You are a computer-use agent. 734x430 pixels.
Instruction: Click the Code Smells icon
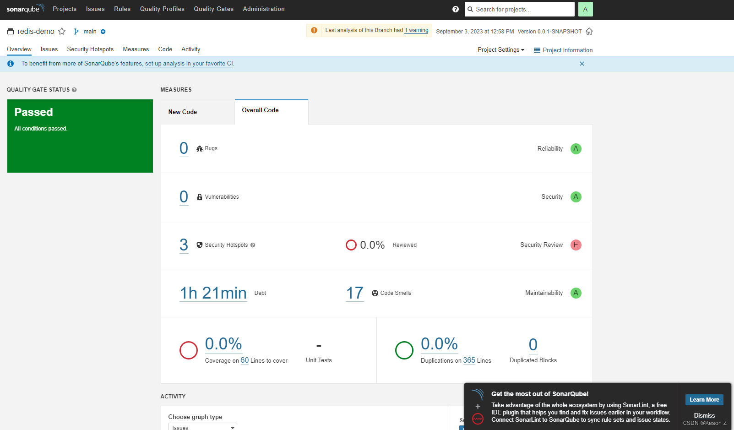(375, 293)
